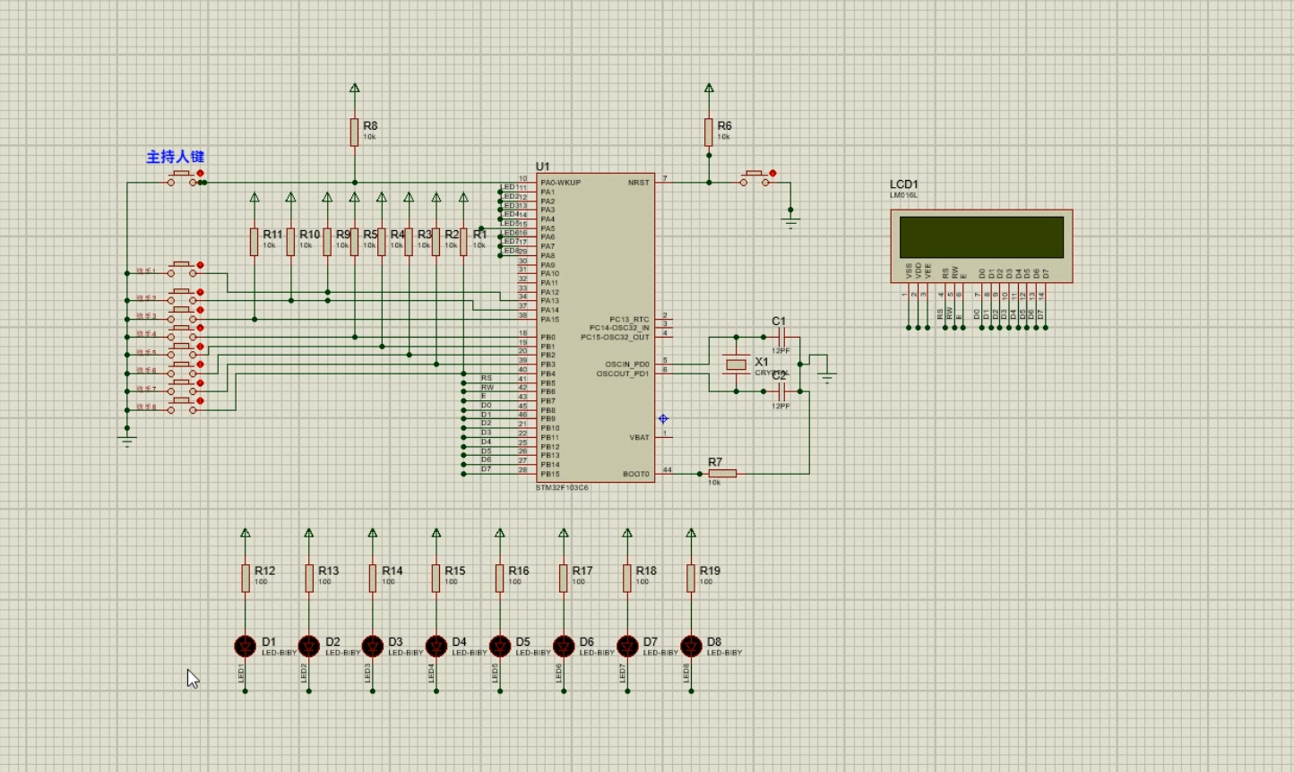Select the power terminal above R8

point(355,88)
